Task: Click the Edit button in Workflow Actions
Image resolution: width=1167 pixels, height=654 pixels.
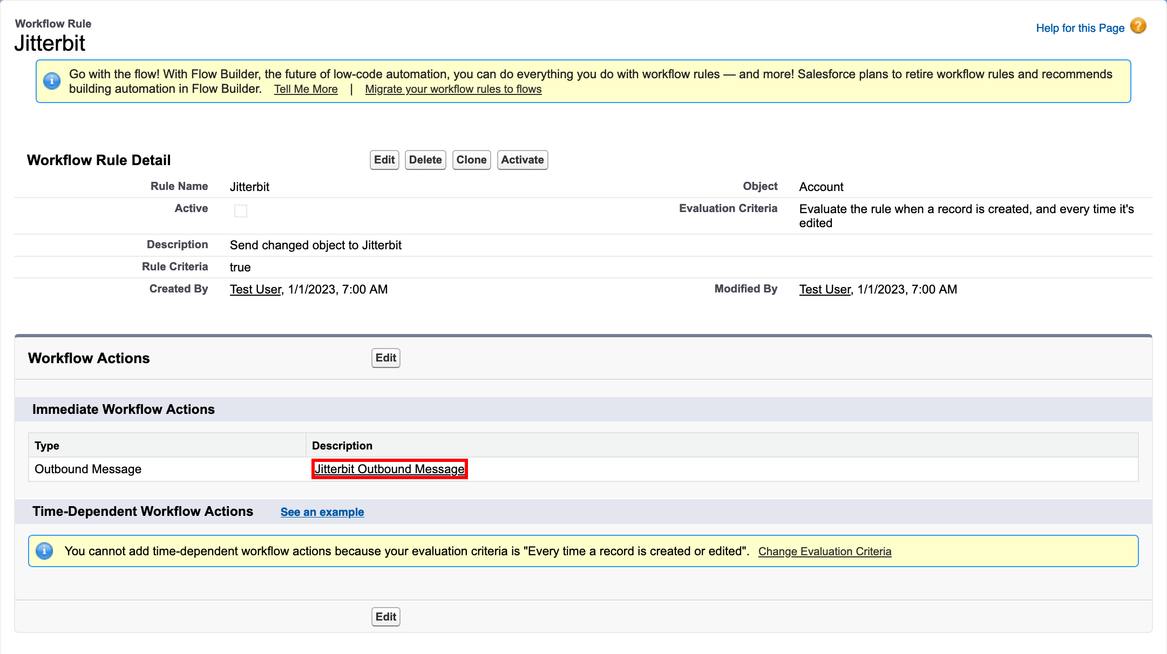Action: coord(385,358)
